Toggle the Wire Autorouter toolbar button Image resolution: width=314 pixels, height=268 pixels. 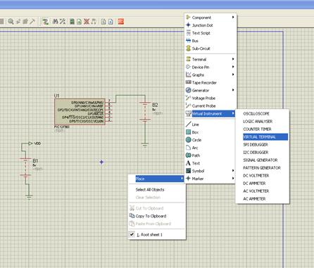(x=46, y=22)
